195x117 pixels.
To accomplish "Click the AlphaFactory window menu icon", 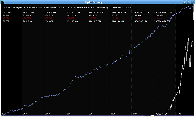I will (2, 2).
